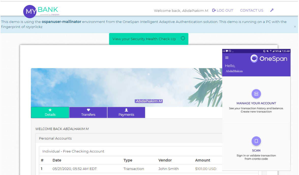
Task: Click the palm tree banner image
Action: pos(126,87)
